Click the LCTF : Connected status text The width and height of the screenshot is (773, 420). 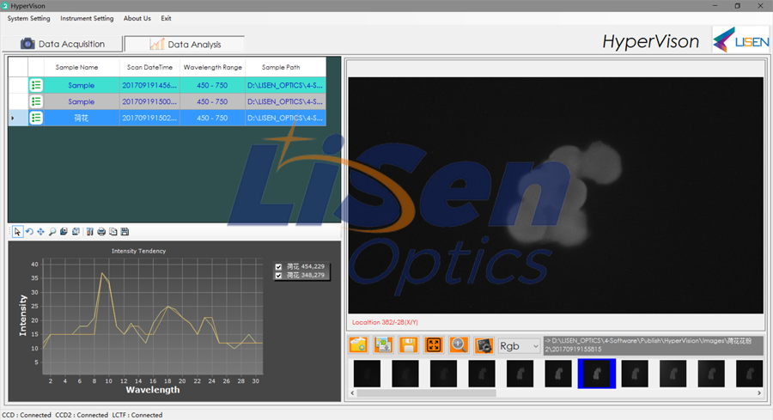137,415
